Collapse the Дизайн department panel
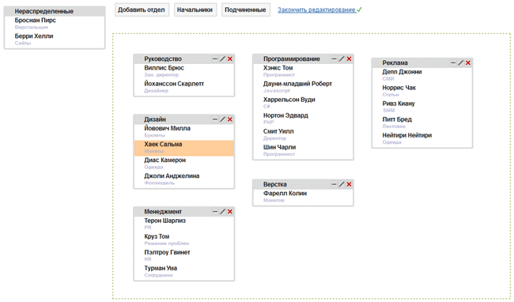Viewport: 514px width, 302px height. [x=215, y=119]
